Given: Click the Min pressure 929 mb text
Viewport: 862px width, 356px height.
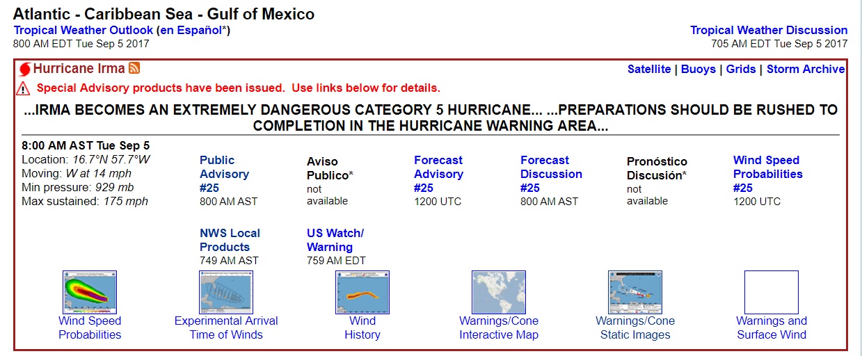Looking at the screenshot, I should coord(78,188).
